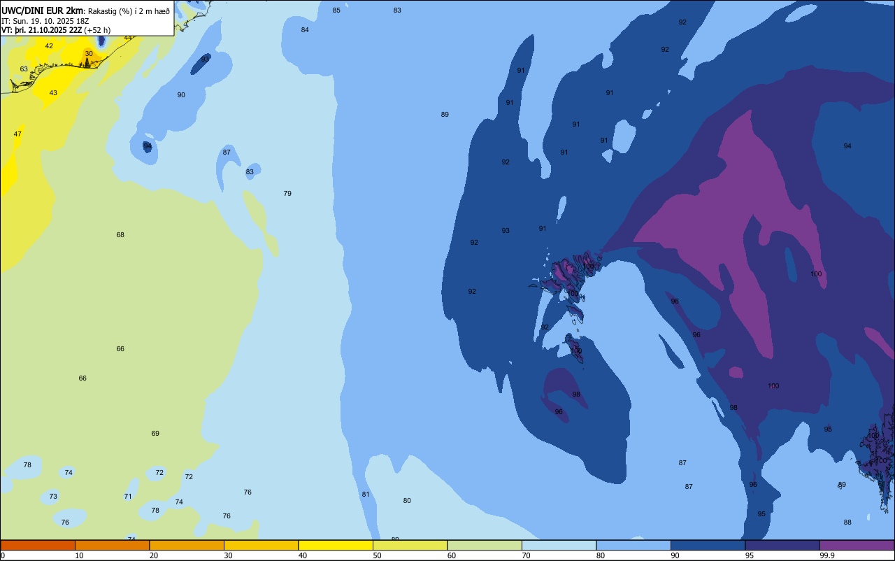This screenshot has width=895, height=561.
Task: Click the purple legend swatch above 99.9
Action: click(x=857, y=545)
